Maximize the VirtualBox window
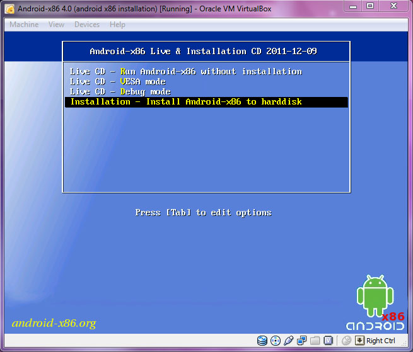The height and width of the screenshot is (352, 413). tap(370, 6)
